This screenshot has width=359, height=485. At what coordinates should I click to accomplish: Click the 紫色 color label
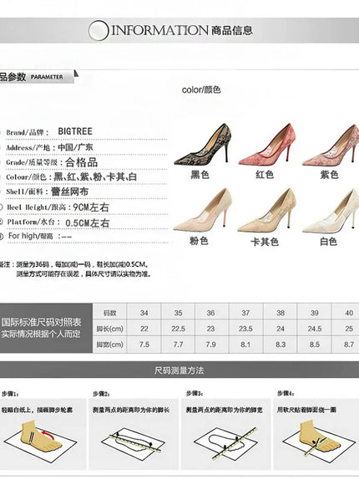[x=329, y=175]
